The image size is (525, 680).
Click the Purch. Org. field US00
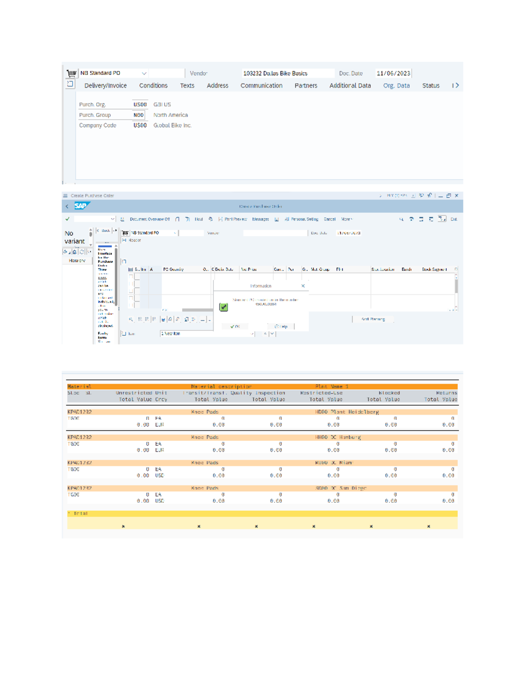(x=140, y=105)
